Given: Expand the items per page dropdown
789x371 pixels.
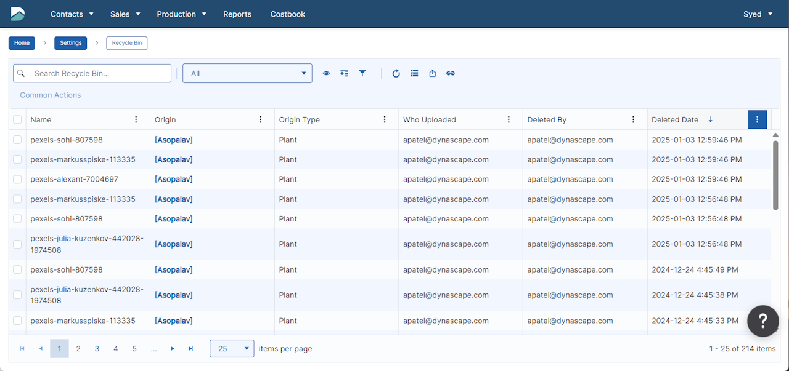Looking at the screenshot, I should 232,348.
